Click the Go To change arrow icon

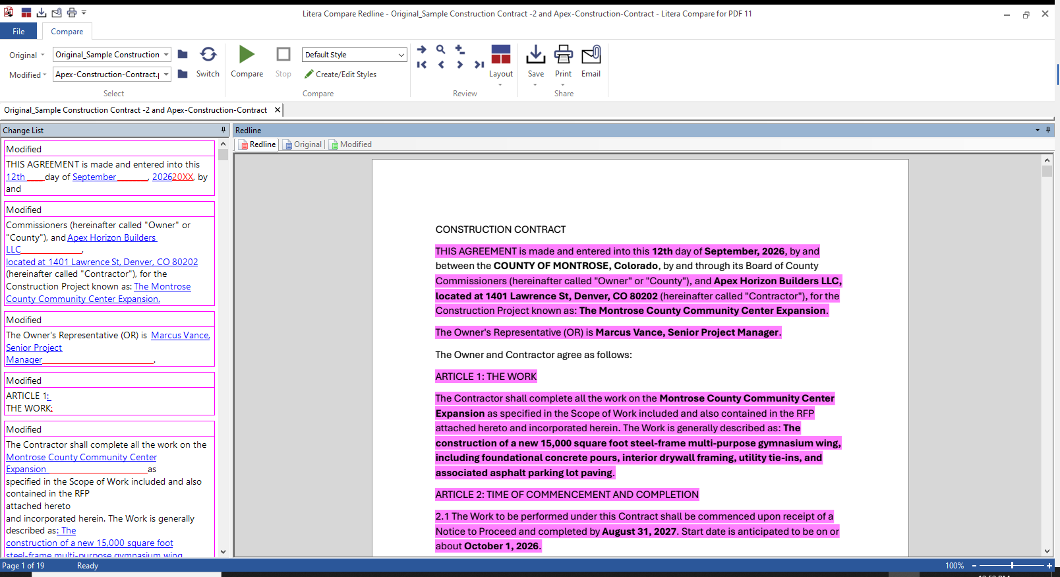pos(422,49)
